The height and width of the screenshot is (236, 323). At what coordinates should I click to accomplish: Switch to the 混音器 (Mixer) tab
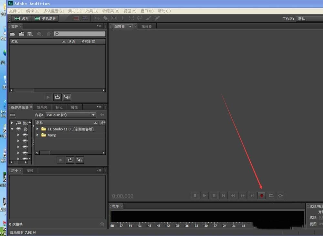click(147, 26)
